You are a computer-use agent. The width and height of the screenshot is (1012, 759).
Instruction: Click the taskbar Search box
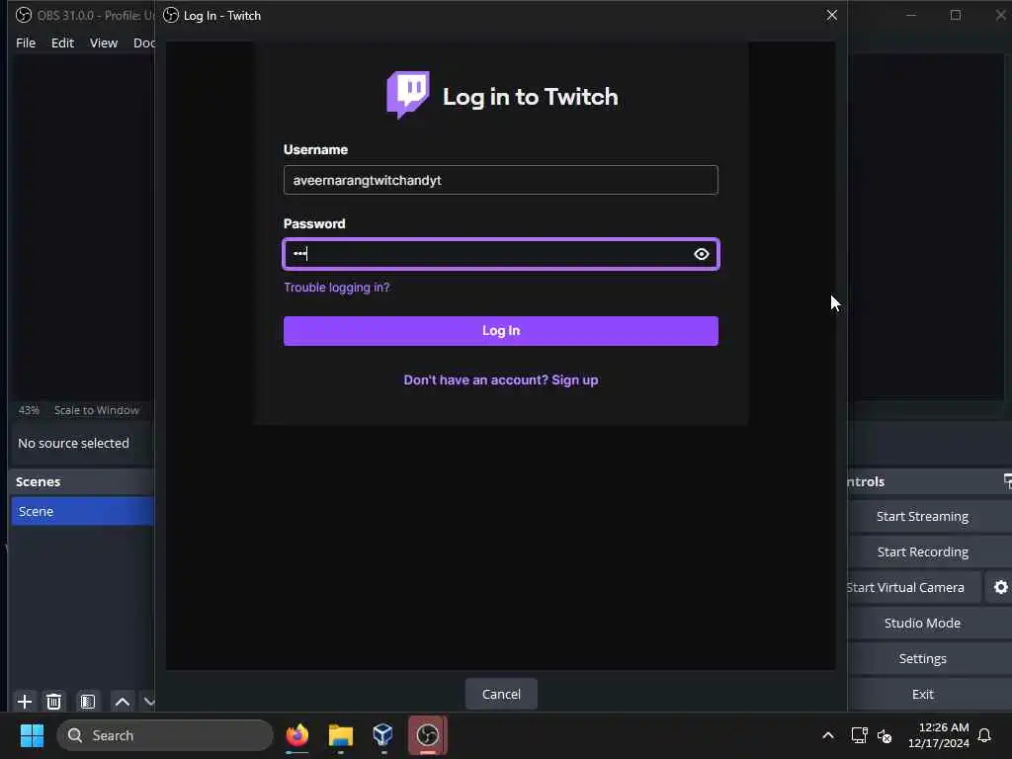coord(165,735)
